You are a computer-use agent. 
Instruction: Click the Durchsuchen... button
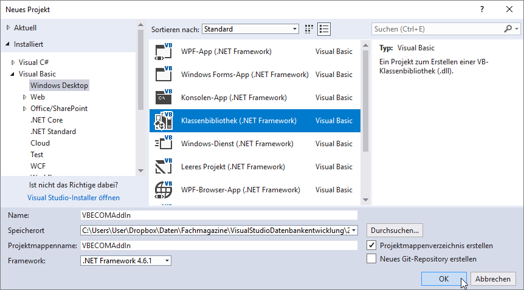click(x=395, y=231)
